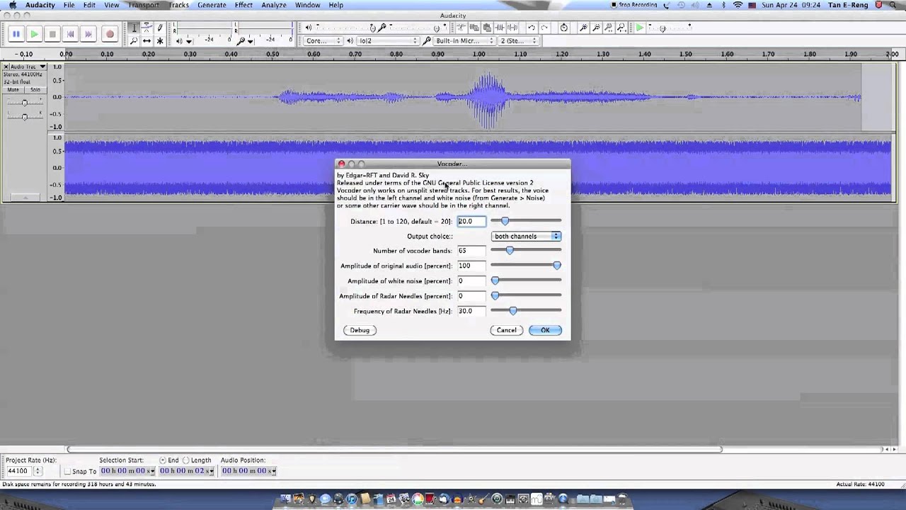Open the 2 (Stereo) channels dropdown

(x=519, y=41)
